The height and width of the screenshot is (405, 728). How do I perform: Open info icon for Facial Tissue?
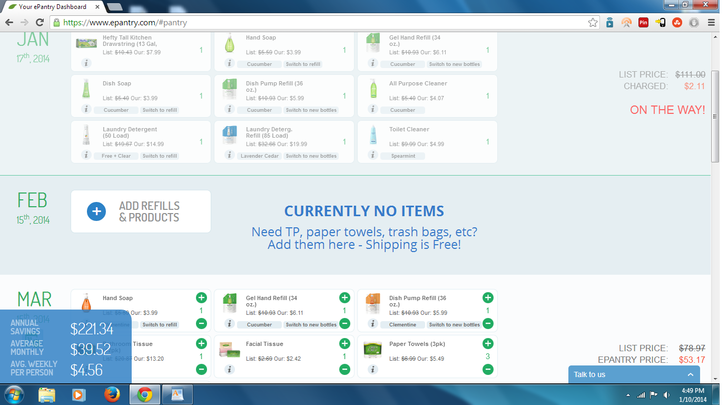(x=229, y=369)
